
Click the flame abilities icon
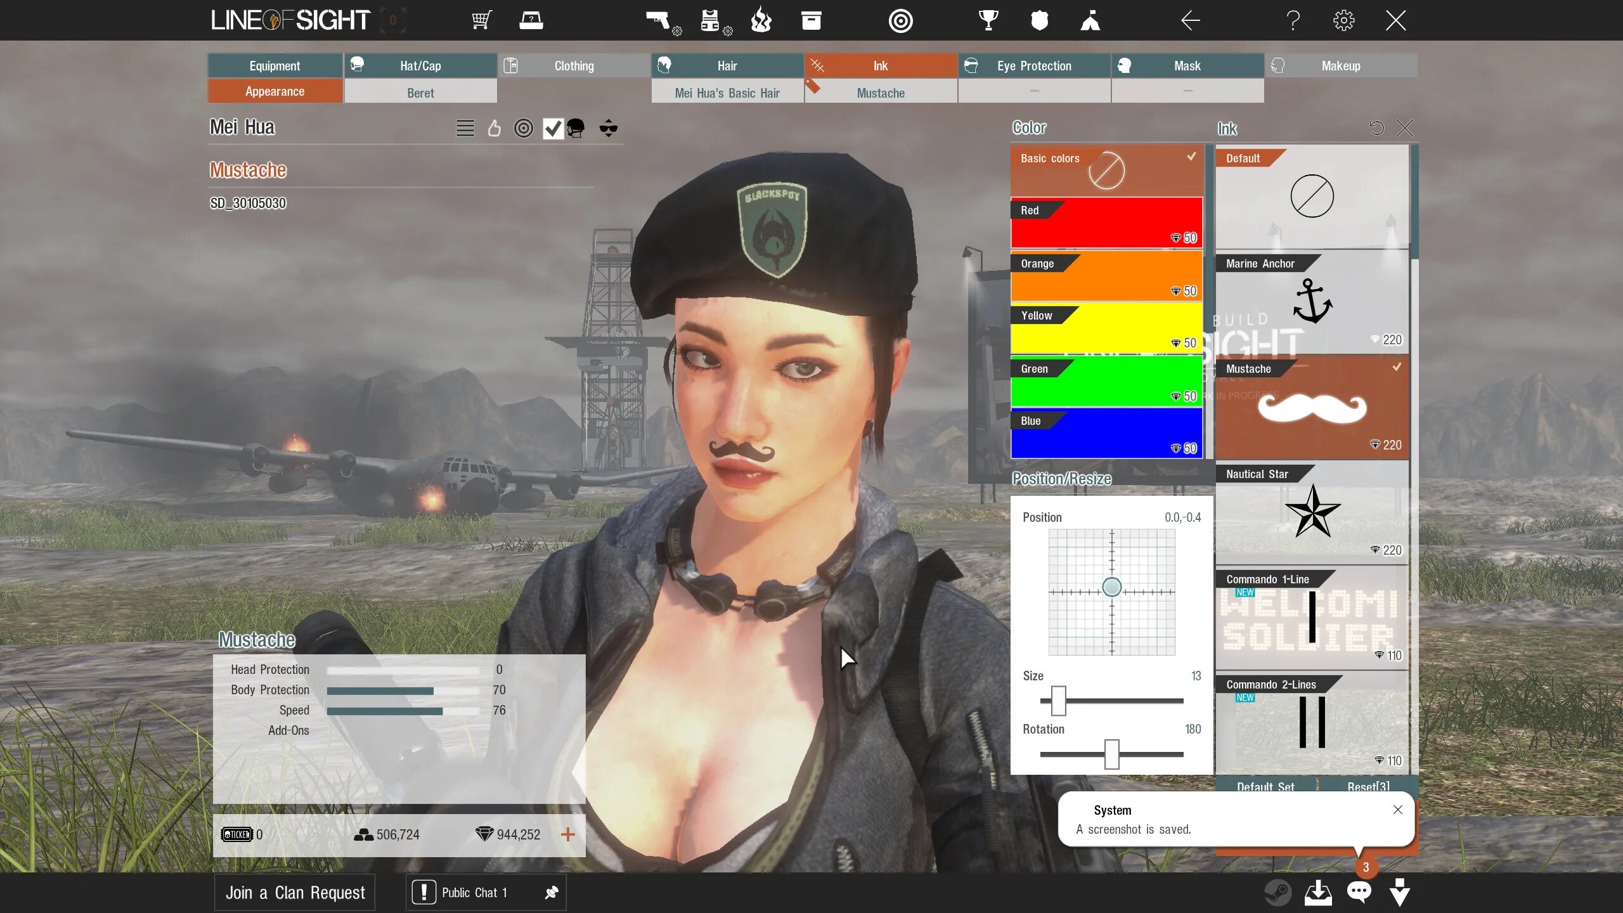click(761, 20)
